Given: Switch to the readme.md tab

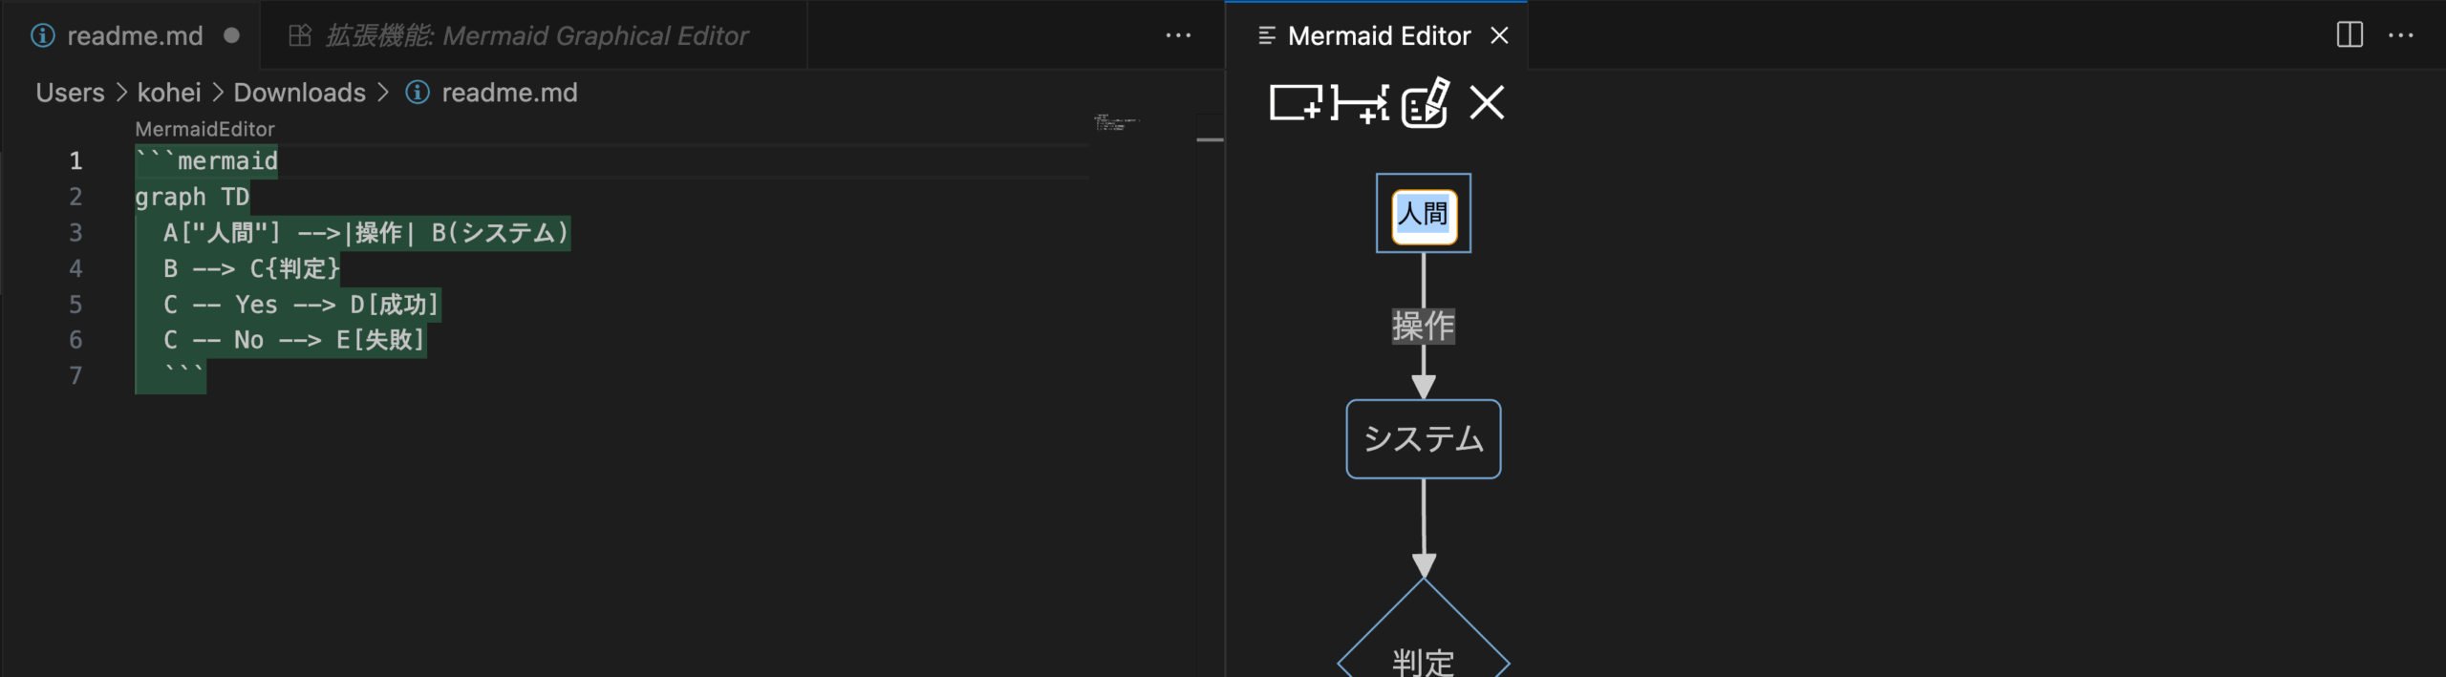Looking at the screenshot, I should [x=130, y=35].
